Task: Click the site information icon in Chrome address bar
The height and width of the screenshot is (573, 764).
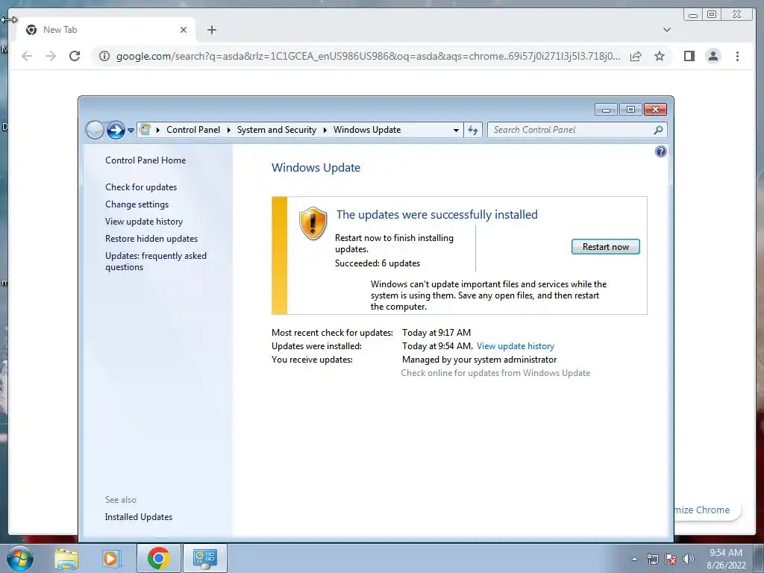Action: pos(104,56)
